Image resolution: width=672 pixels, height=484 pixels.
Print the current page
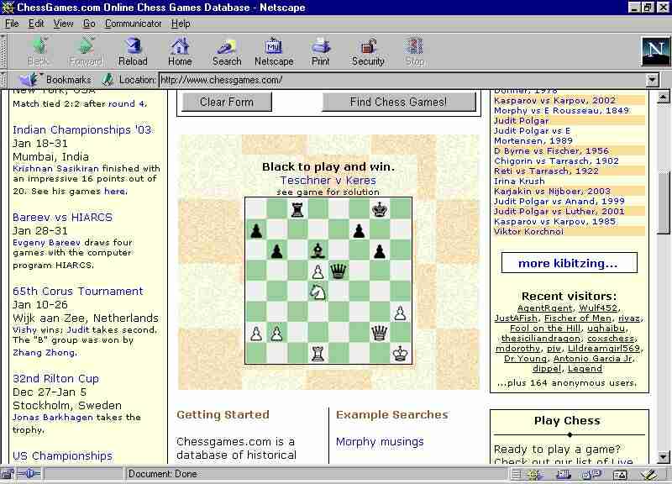[x=321, y=51]
